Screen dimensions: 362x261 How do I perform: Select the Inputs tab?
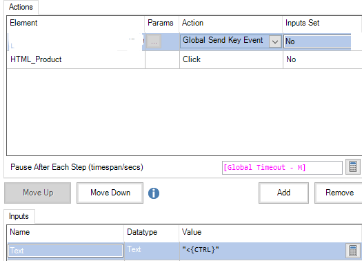click(19, 216)
